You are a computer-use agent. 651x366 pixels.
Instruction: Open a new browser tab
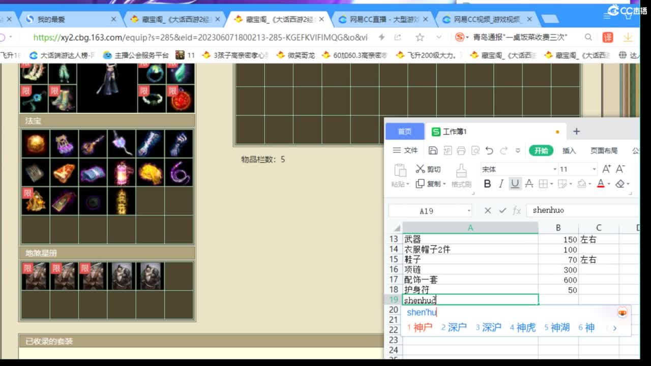(x=549, y=19)
